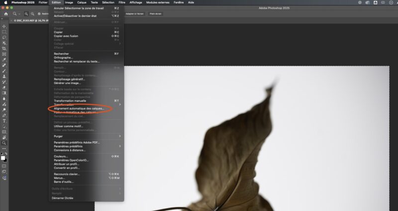398x211 pixels.
Task: Select the Horizontal Type tool
Action: click(x=4, y=121)
